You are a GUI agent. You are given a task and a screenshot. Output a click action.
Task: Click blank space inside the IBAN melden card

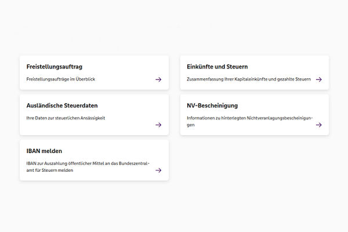pyautogui.click(x=116, y=152)
